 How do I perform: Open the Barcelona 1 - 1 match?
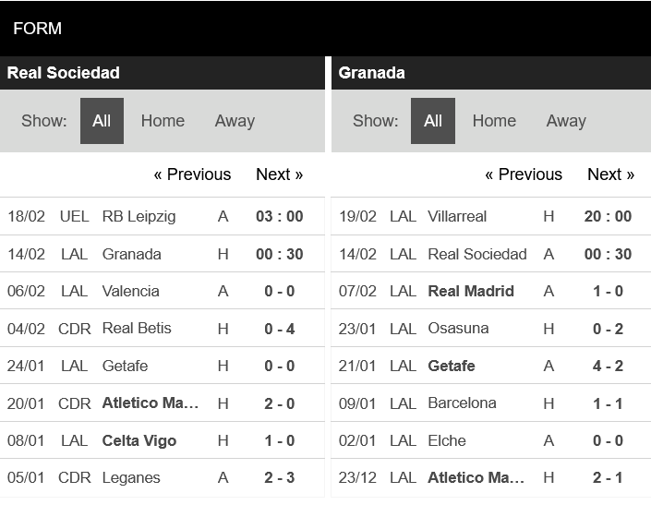click(608, 403)
